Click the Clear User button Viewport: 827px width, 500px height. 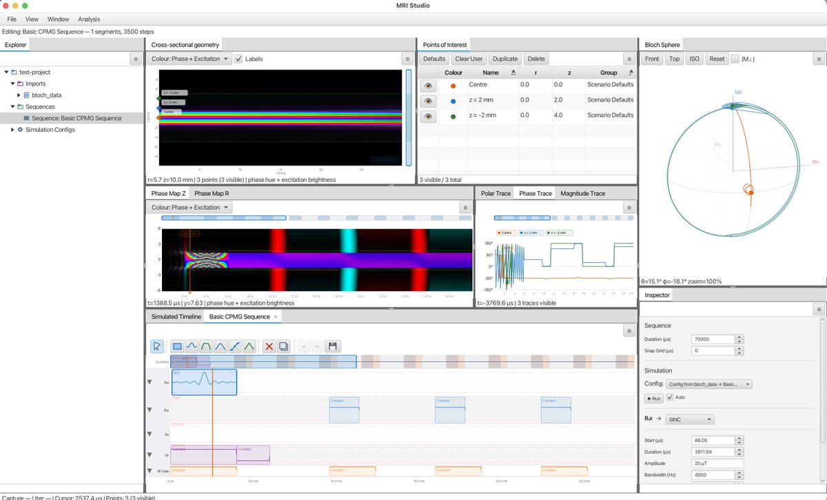tap(469, 59)
